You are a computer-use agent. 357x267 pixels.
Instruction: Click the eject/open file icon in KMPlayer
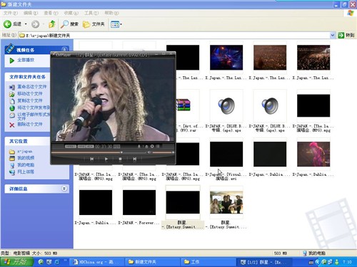[x=146, y=147]
